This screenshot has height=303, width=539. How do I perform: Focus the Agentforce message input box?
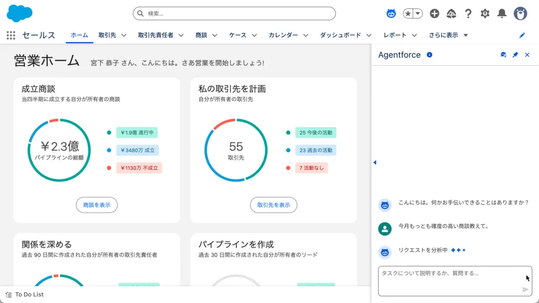point(455,281)
